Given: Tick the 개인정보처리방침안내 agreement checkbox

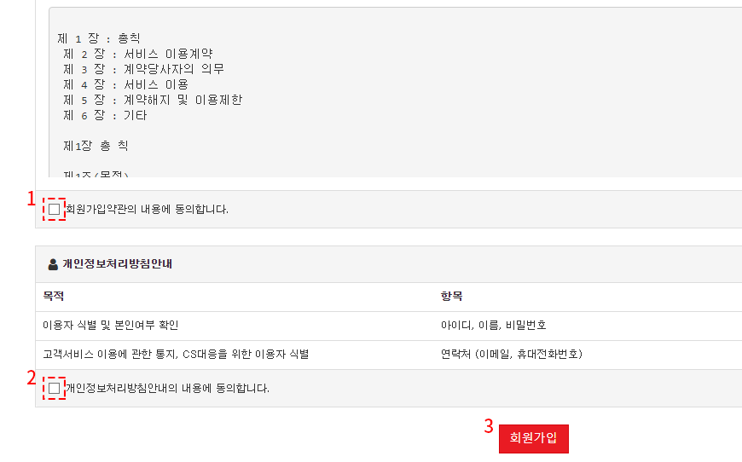Looking at the screenshot, I should click(55, 389).
